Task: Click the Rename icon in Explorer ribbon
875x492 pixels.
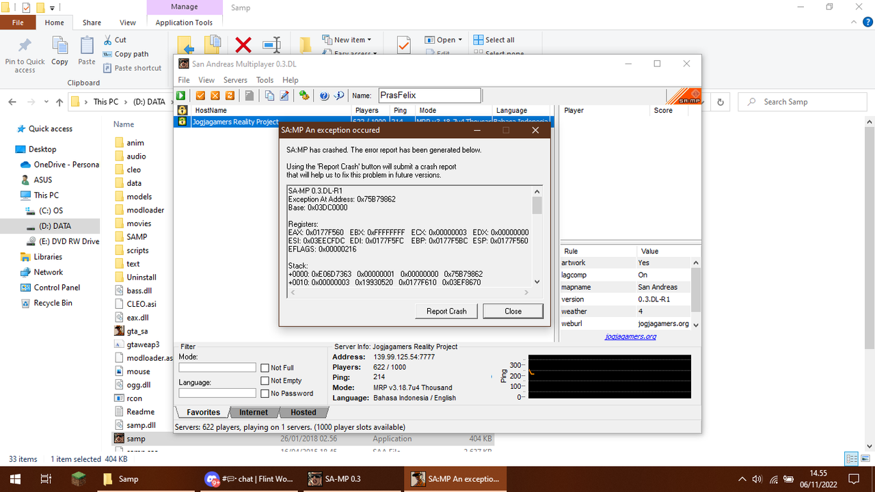Action: click(272, 45)
